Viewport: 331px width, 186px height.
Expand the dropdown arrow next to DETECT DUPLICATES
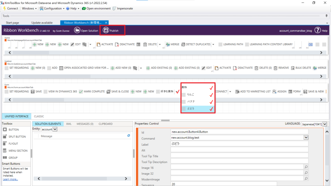213,44
